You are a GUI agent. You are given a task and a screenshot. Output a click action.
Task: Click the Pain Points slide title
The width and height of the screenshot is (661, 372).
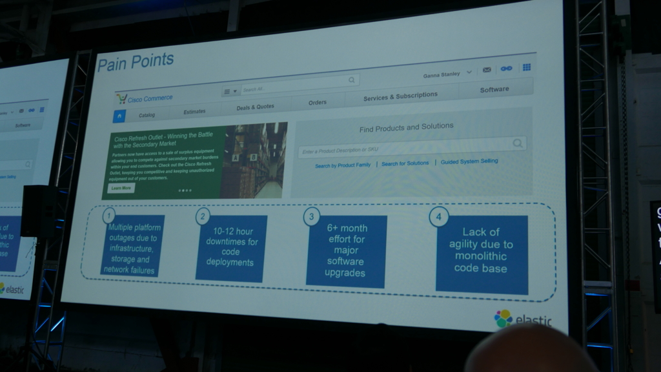click(x=136, y=62)
